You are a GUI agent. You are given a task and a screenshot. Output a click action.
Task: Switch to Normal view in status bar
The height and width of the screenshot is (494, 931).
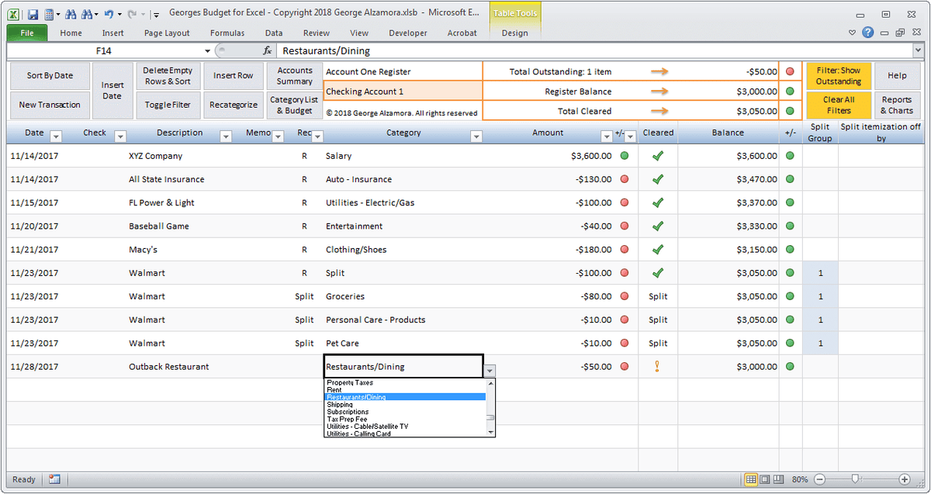click(751, 479)
